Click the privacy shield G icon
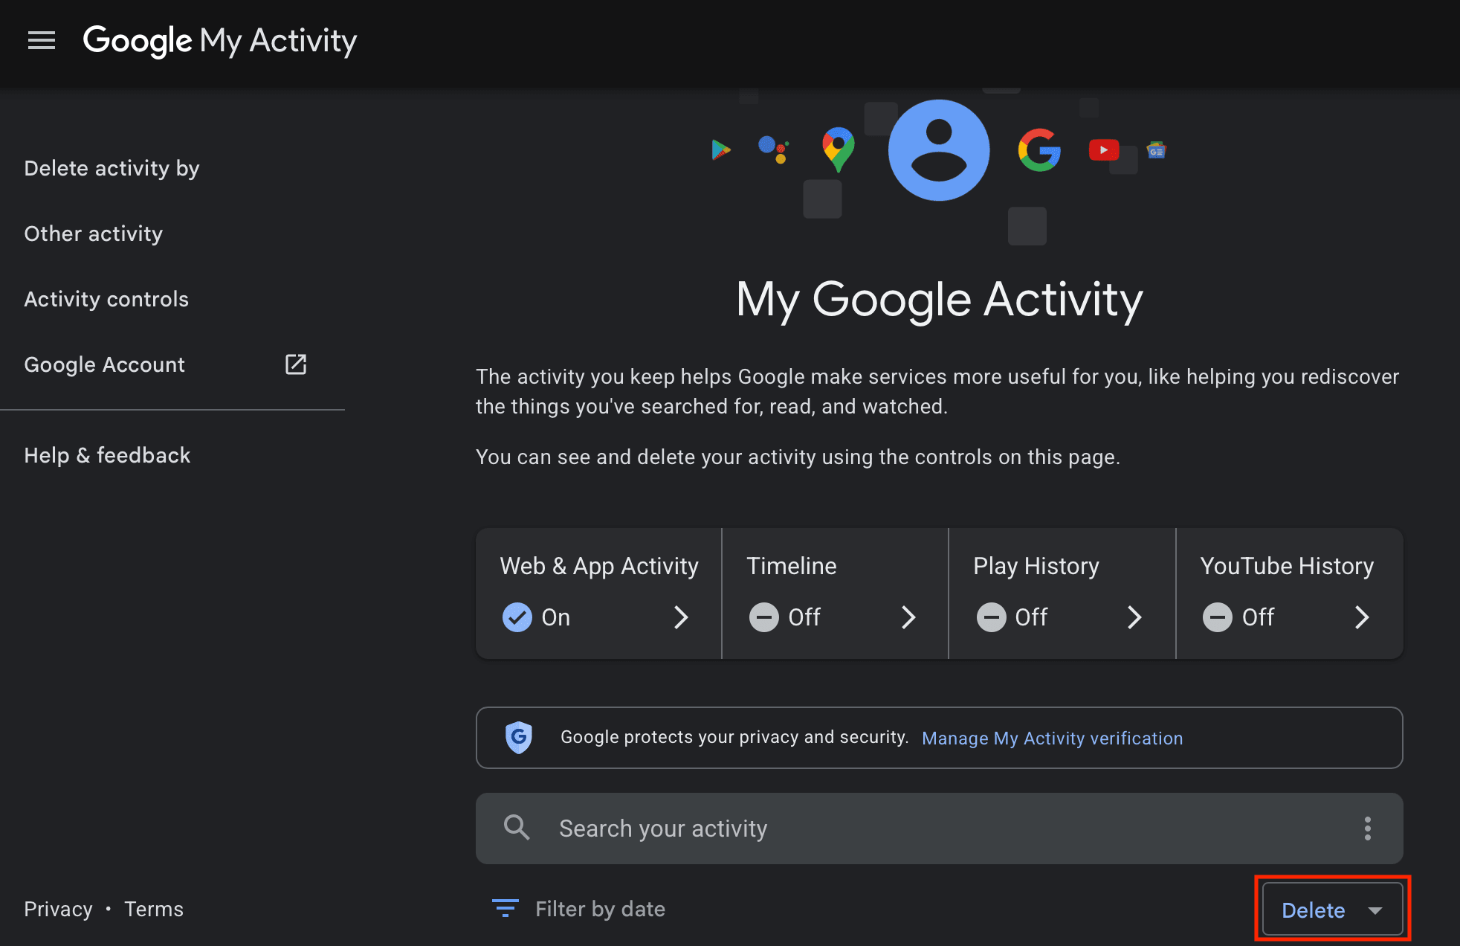Screen dimensions: 1460x946 click(519, 738)
